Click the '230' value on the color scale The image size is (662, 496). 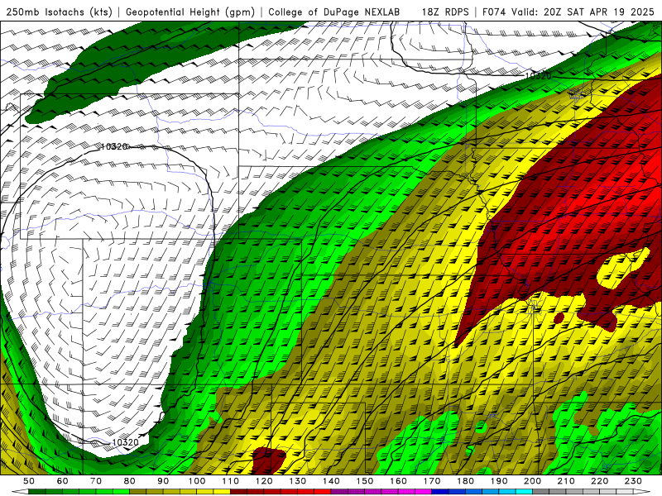(634, 481)
